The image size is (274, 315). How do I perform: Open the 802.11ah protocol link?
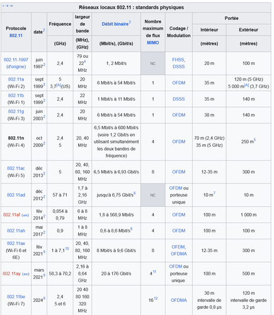[x=16, y=231]
